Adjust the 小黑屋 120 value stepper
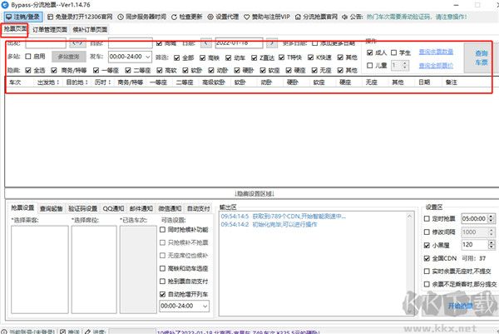The image size is (499, 334). (x=492, y=245)
